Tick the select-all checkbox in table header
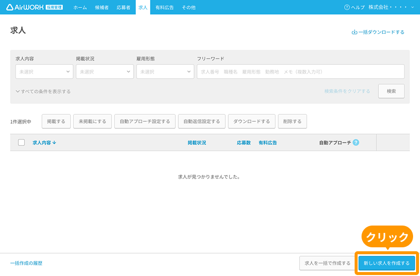The image size is (420, 276). [x=21, y=142]
